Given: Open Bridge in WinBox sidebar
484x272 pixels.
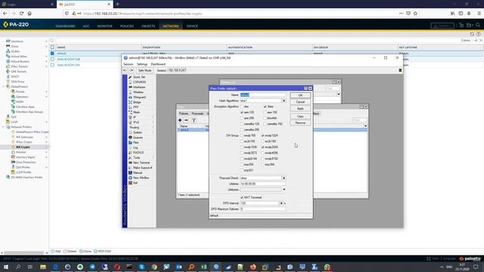Looking at the screenshot, I should click(136, 102).
